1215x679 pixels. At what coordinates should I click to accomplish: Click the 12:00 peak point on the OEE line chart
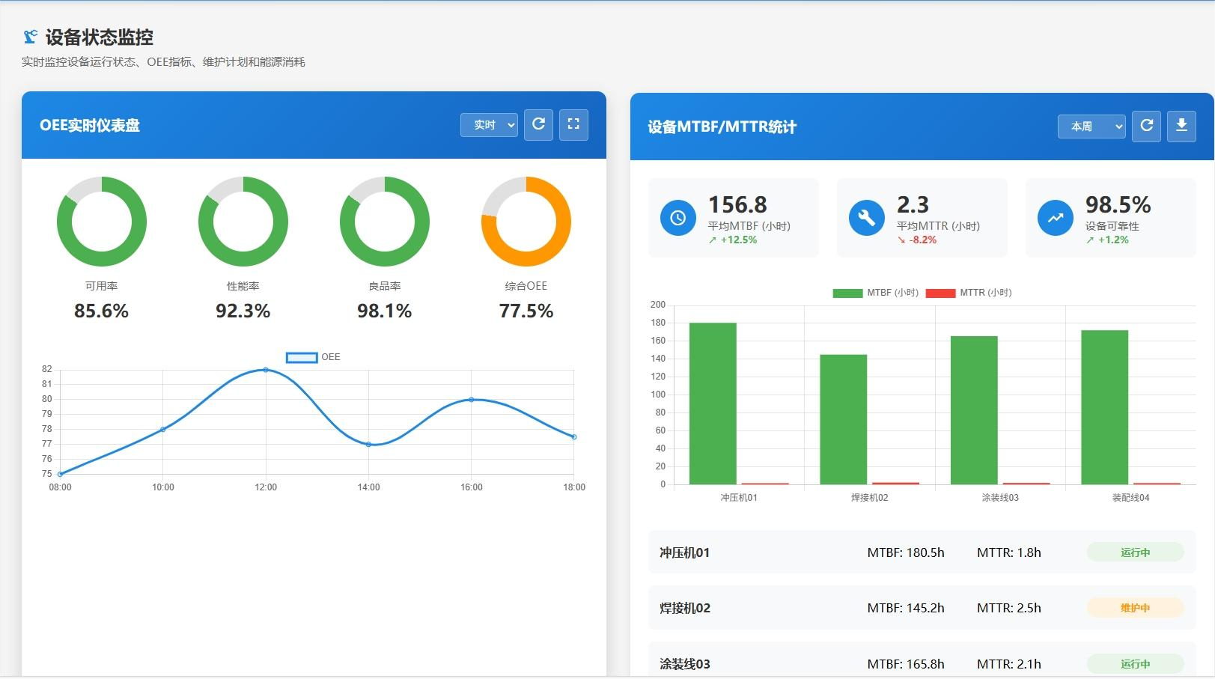[266, 369]
